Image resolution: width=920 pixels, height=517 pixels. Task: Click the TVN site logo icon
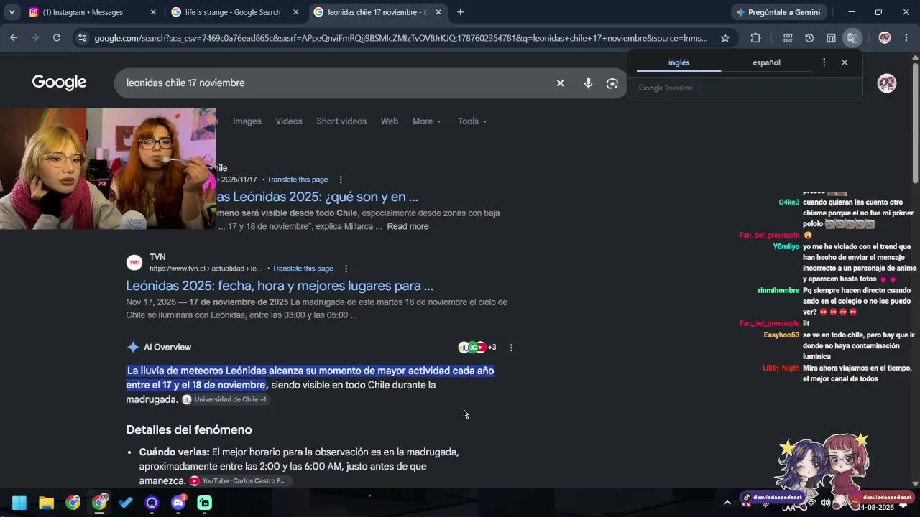tap(134, 263)
